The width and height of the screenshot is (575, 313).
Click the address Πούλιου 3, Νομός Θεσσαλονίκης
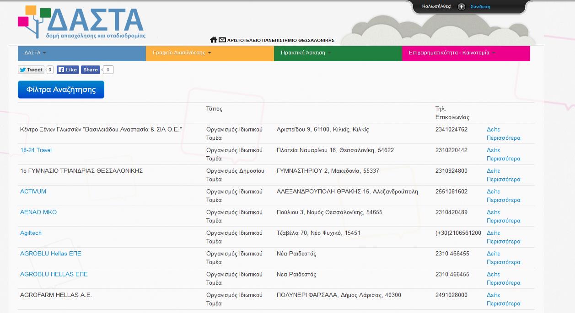pyautogui.click(x=329, y=212)
